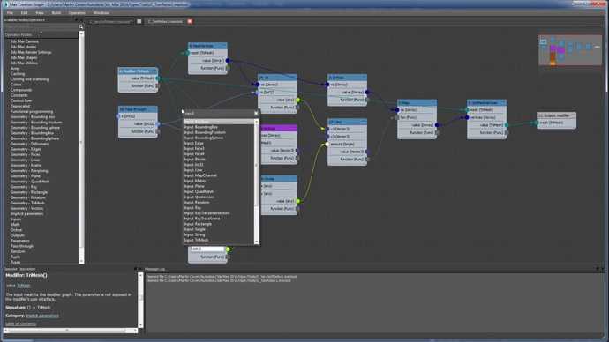Select Control flow category
This screenshot has width=609, height=342.
point(21,100)
